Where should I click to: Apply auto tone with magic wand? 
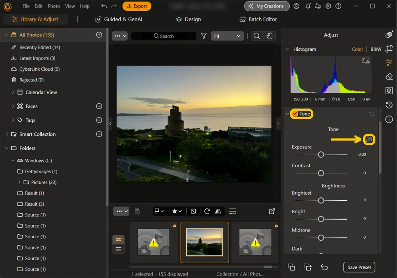(x=369, y=139)
